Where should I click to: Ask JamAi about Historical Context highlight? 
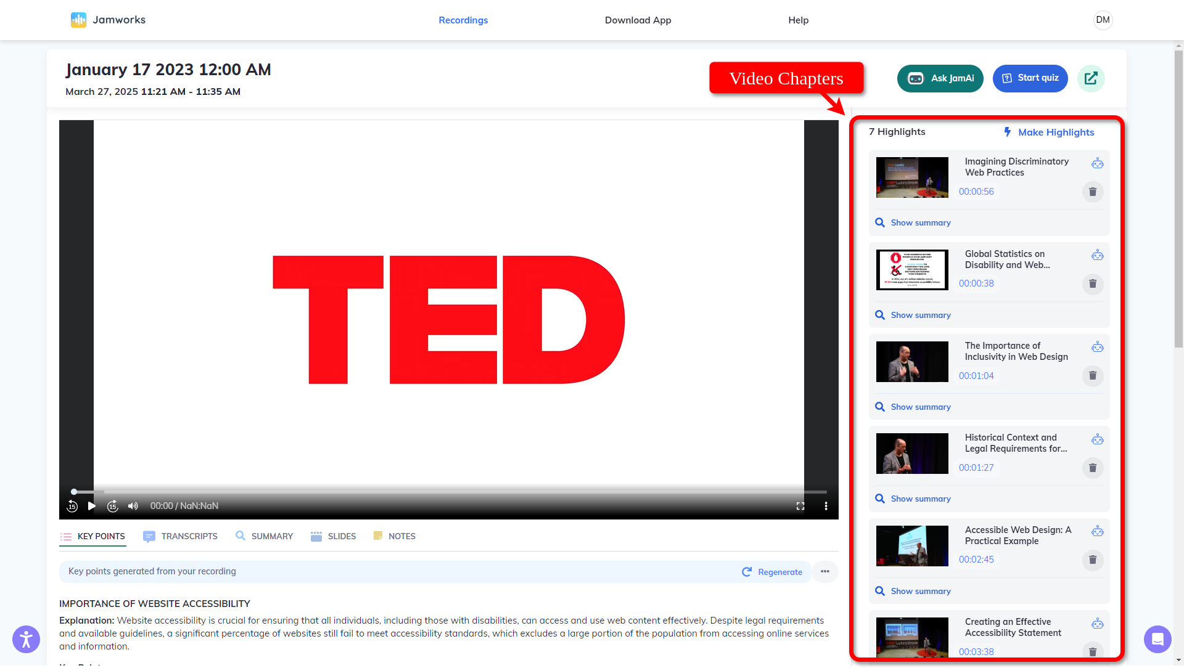tap(1098, 439)
